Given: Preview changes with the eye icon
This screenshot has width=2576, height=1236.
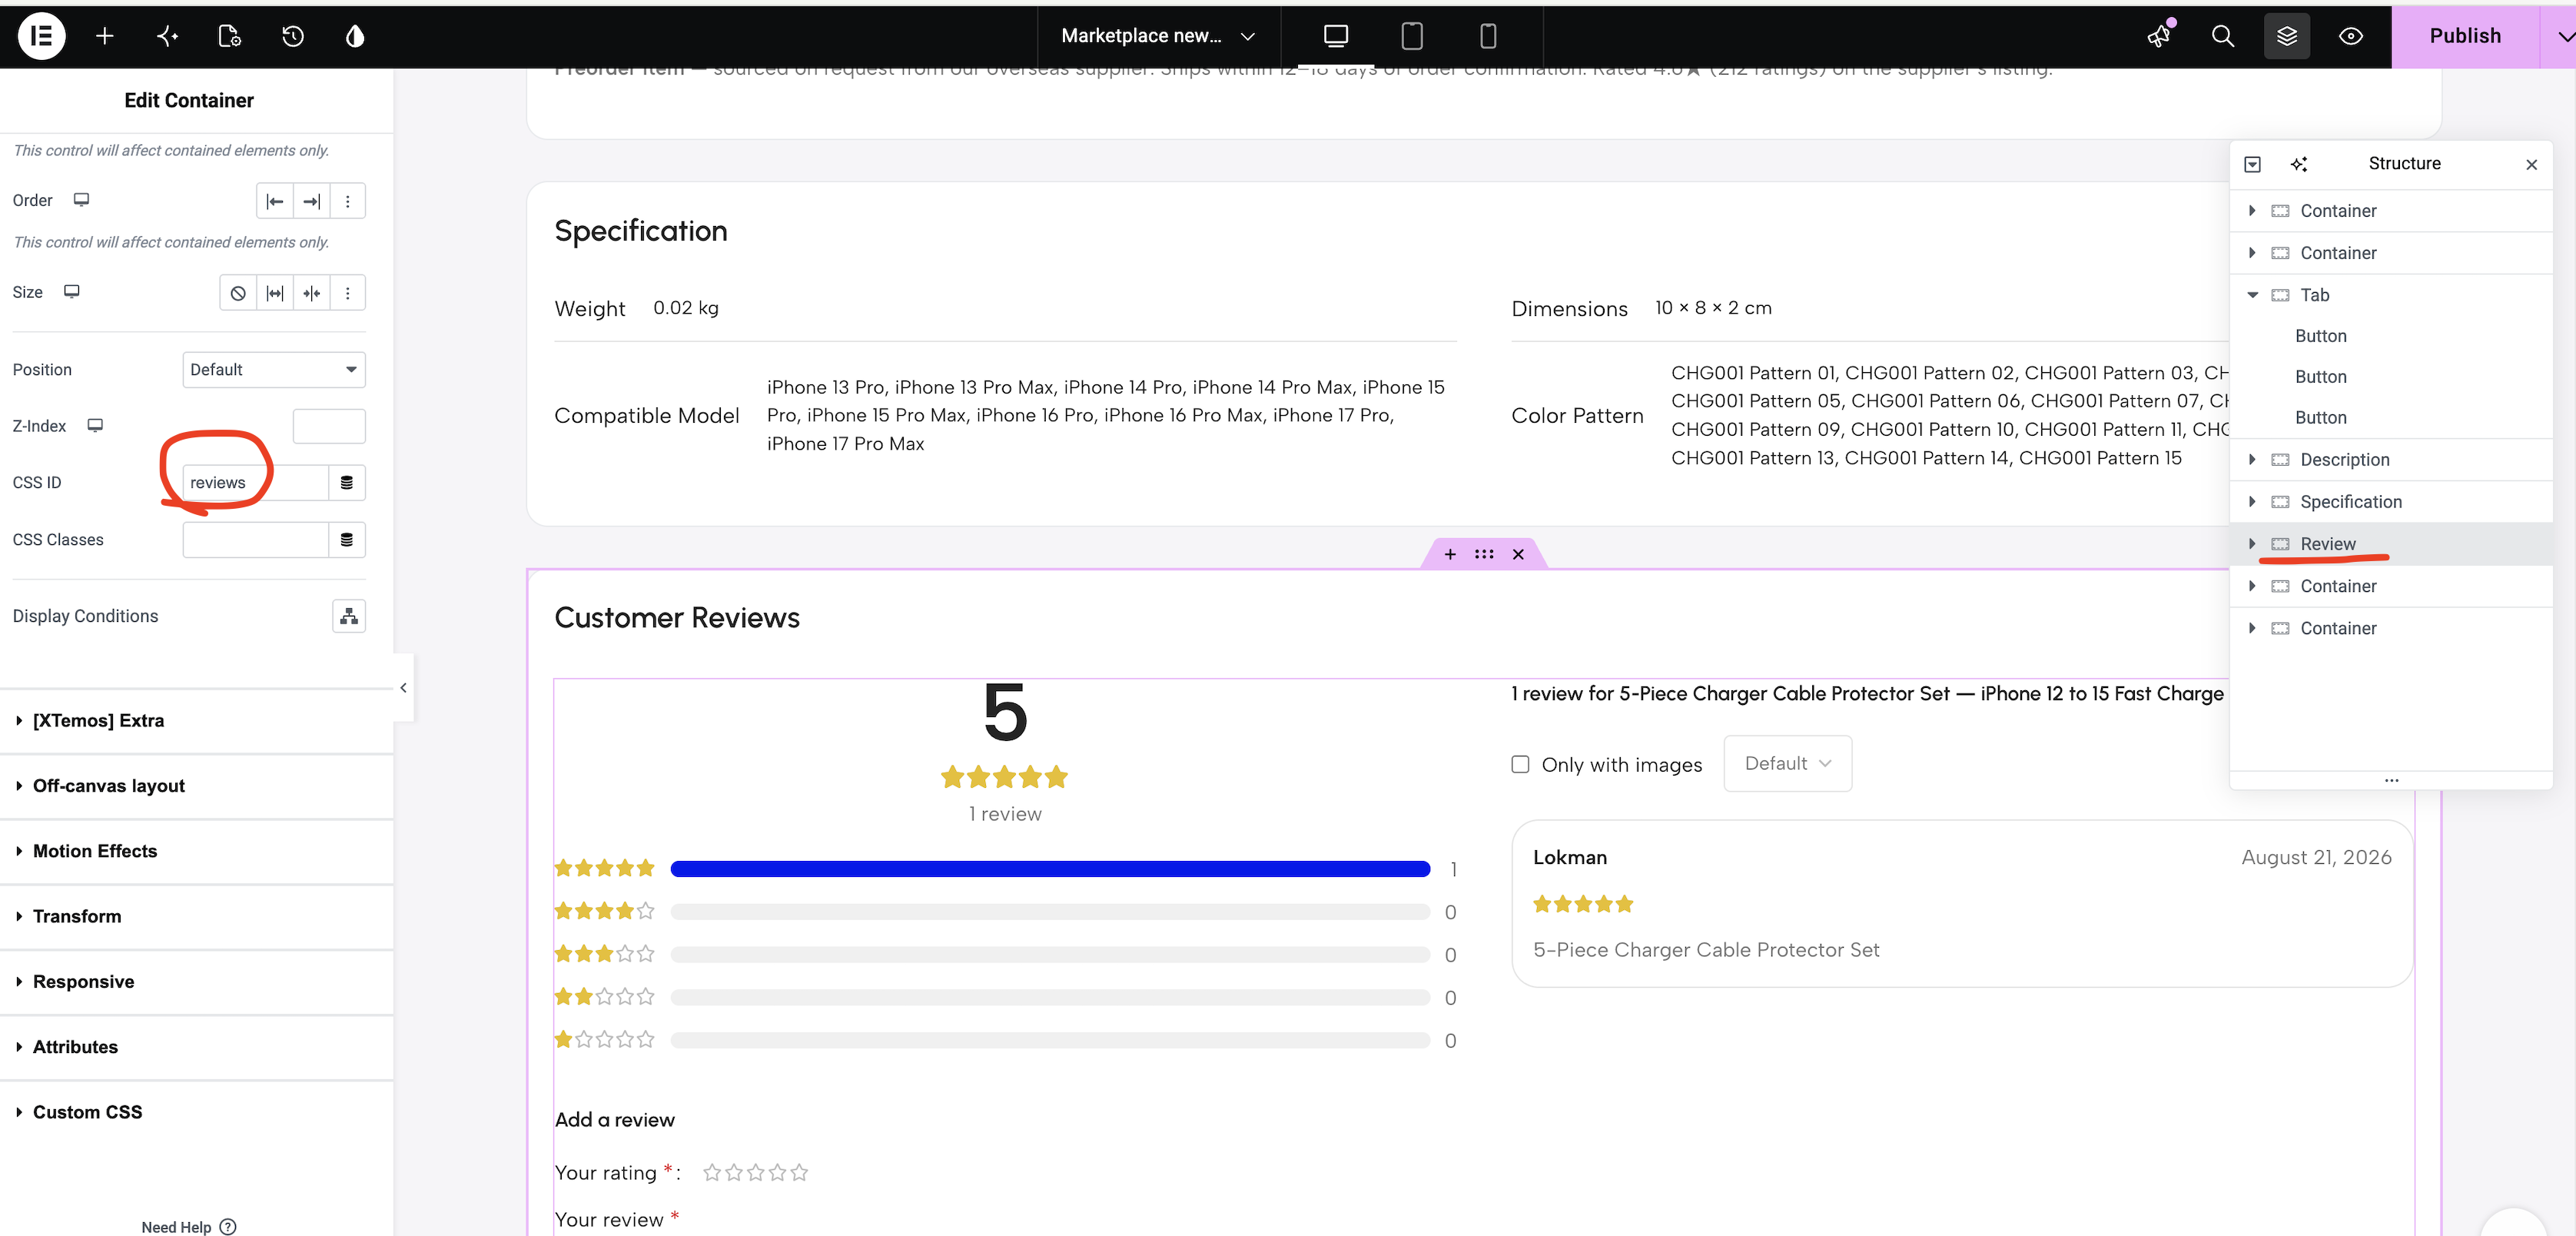Looking at the screenshot, I should point(2350,36).
